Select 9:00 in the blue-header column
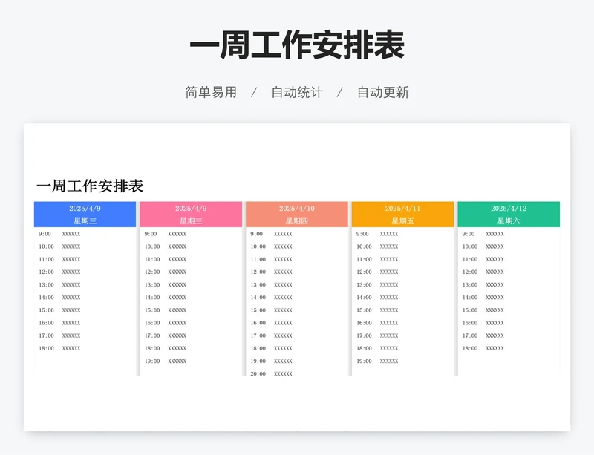Image resolution: width=594 pixels, height=455 pixels. (x=45, y=234)
